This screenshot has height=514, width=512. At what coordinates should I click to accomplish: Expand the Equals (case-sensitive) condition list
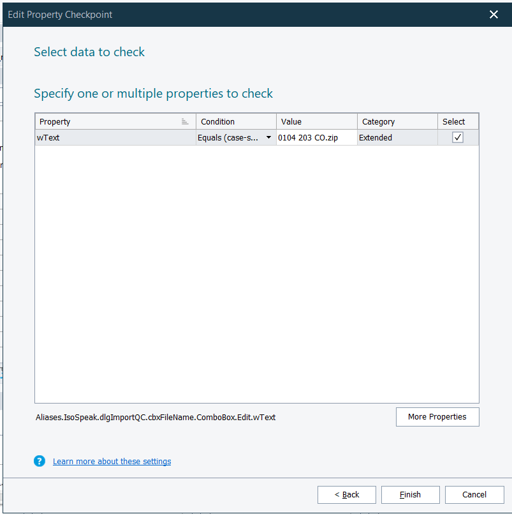(x=268, y=137)
